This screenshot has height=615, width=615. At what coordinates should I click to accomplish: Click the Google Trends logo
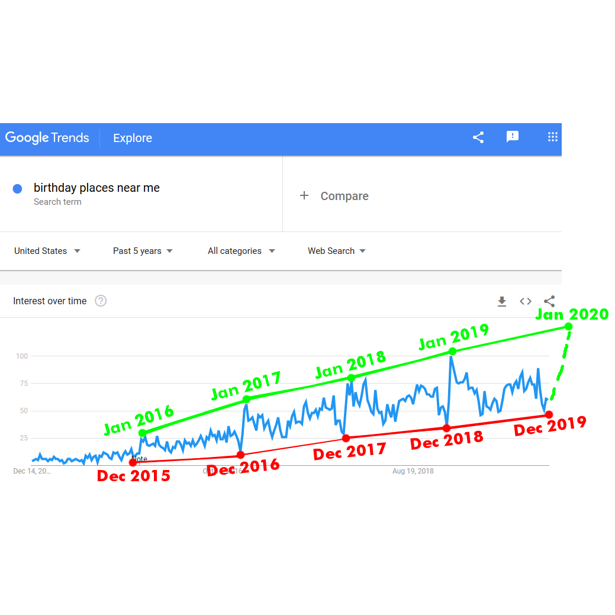point(47,138)
